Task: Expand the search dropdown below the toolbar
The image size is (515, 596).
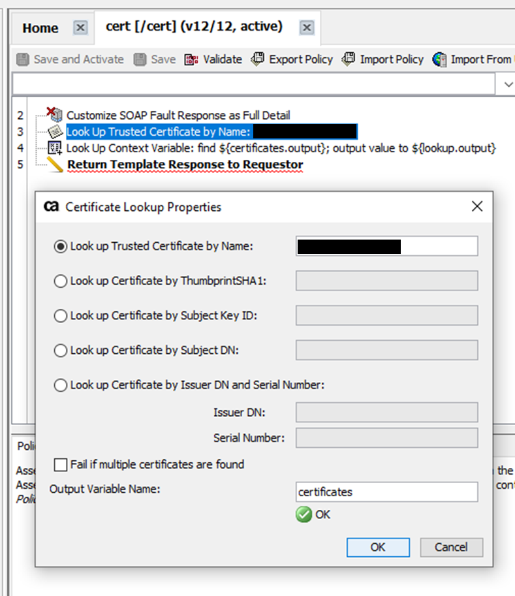Action: click(508, 84)
